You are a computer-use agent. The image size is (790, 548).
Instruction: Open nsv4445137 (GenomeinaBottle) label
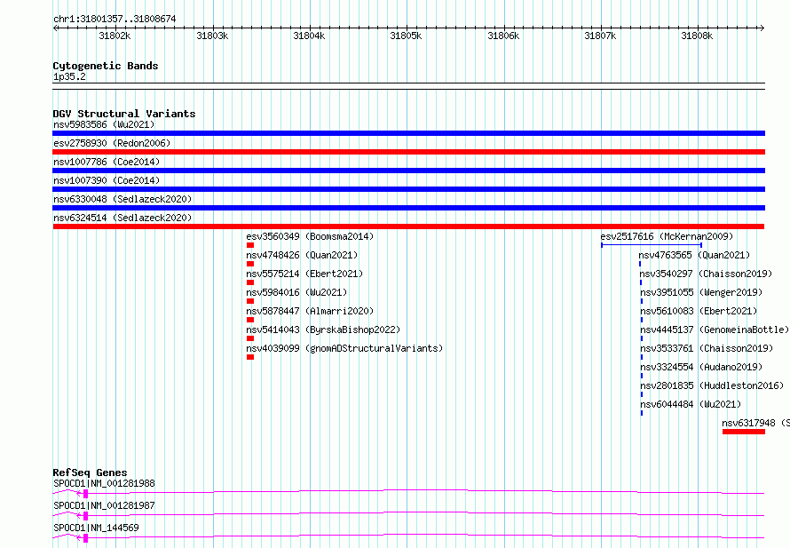click(x=715, y=330)
